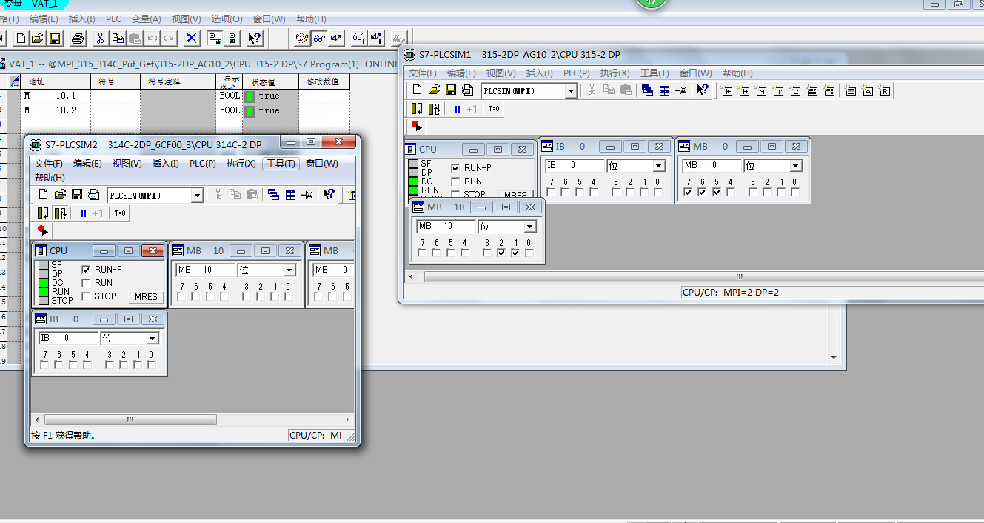Click Insert Input Variable icon in PLCSIM1
This screenshot has height=523, width=984.
(x=726, y=90)
